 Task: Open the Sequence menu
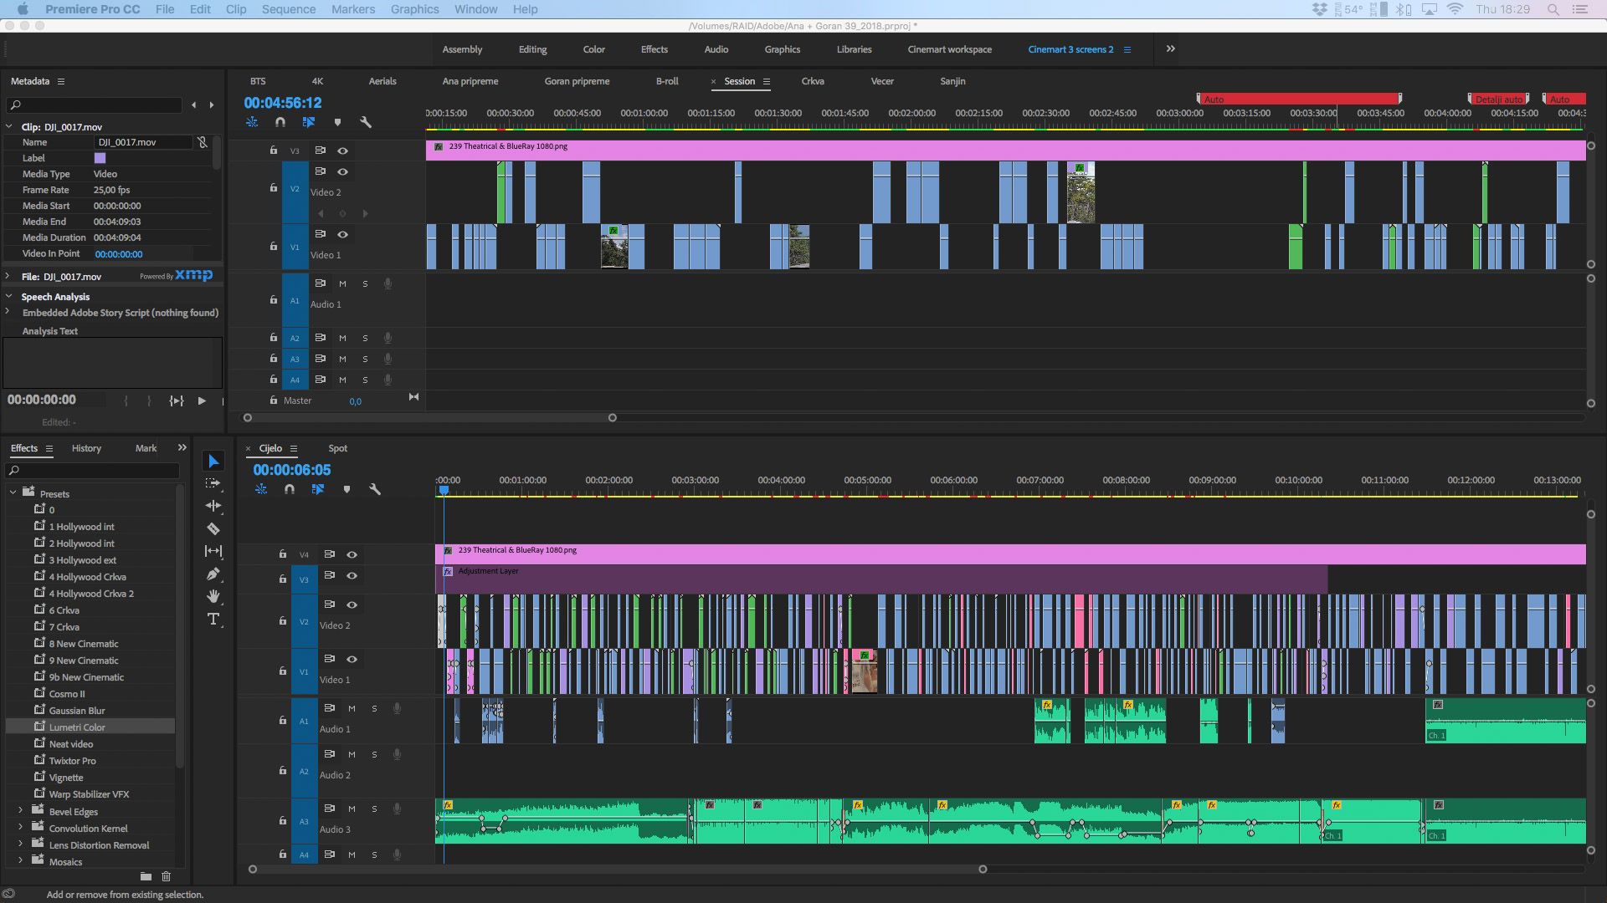(288, 9)
